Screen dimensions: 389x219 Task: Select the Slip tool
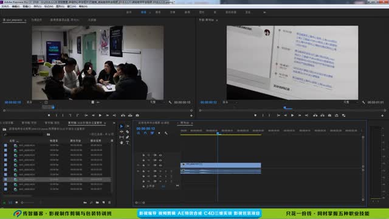[122, 137]
